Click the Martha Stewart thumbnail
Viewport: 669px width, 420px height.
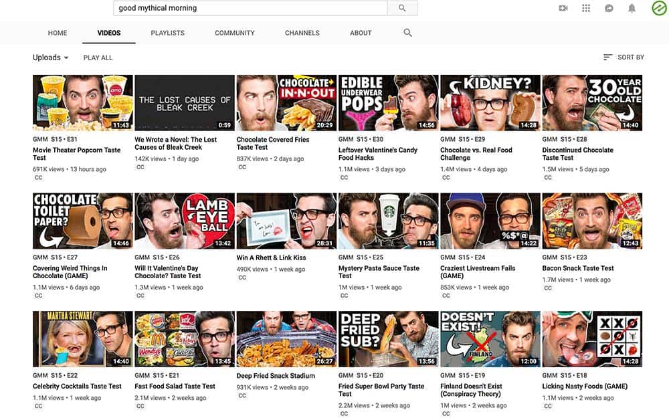point(83,339)
